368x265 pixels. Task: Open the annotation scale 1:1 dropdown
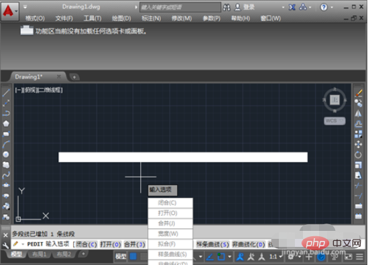click(275, 256)
